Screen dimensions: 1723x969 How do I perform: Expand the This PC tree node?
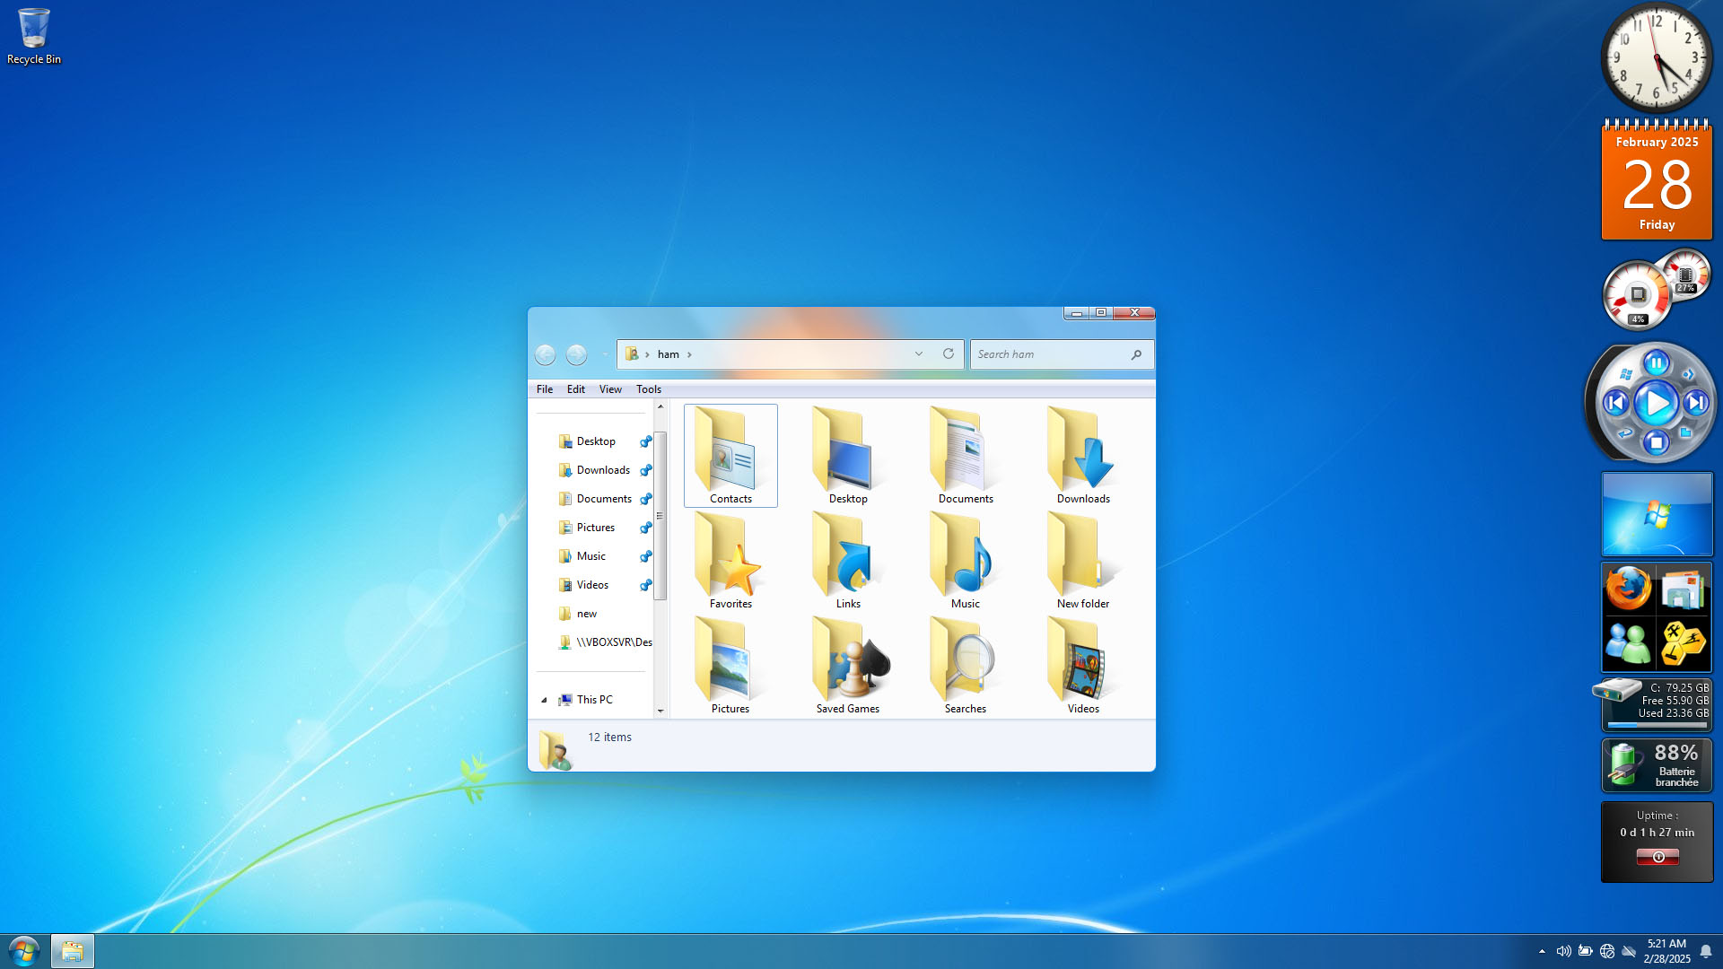pyautogui.click(x=544, y=700)
